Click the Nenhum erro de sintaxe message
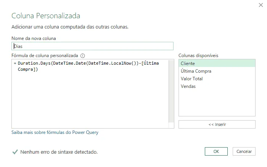The image size is (267, 167). pyautogui.click(x=59, y=152)
